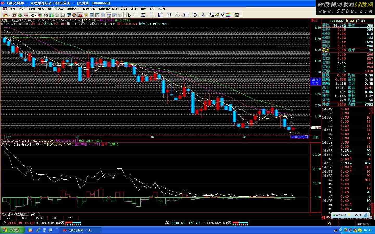Select the fan lines drawing tool
Viewport: 375px width, 234px height.
[160, 15]
